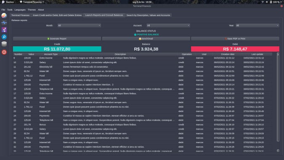Viewport: 284px width, 160px height.
Task: Click the POSITIVE BALANCE status label
Action: [x=146, y=35]
